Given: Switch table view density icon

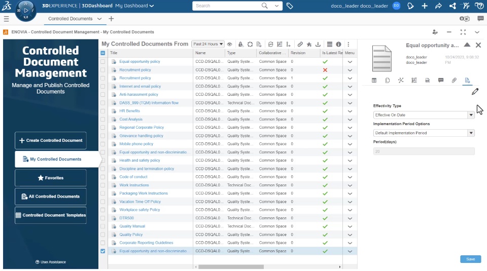Looking at the screenshot, I should tap(330, 45).
